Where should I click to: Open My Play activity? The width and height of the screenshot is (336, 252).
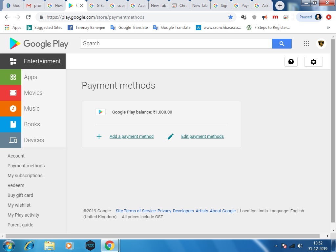[x=23, y=215]
